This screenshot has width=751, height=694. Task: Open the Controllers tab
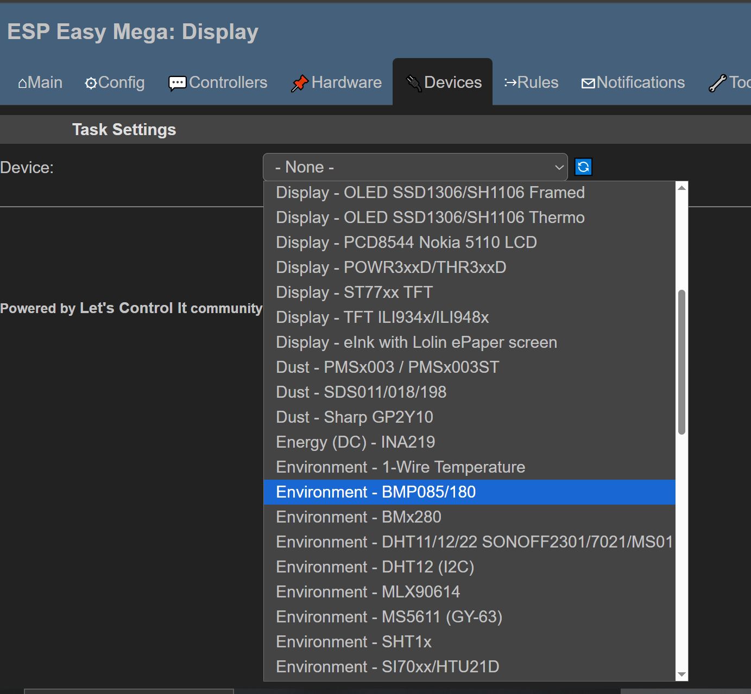click(218, 82)
